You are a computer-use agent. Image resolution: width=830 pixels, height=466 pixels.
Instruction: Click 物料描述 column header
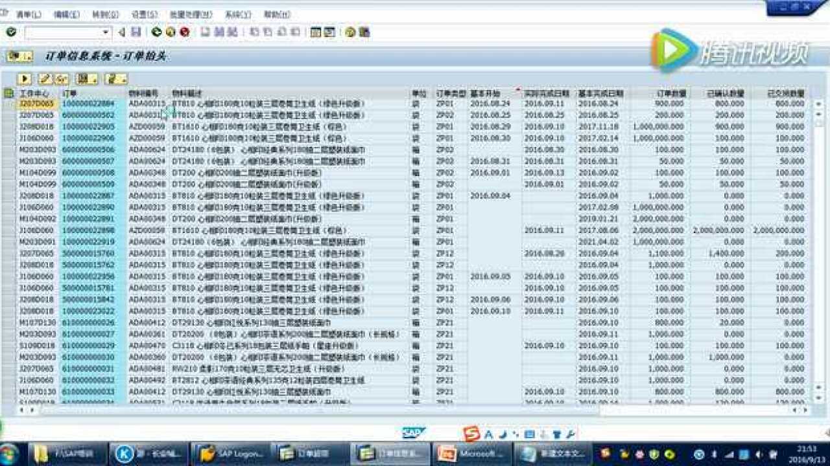click(x=290, y=94)
